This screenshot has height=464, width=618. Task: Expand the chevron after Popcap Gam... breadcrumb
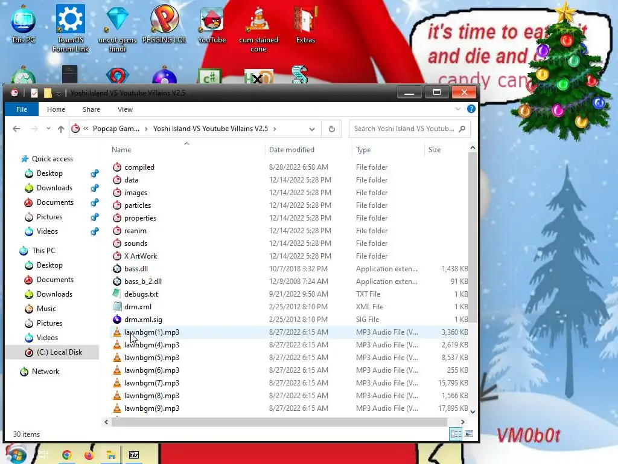click(146, 129)
